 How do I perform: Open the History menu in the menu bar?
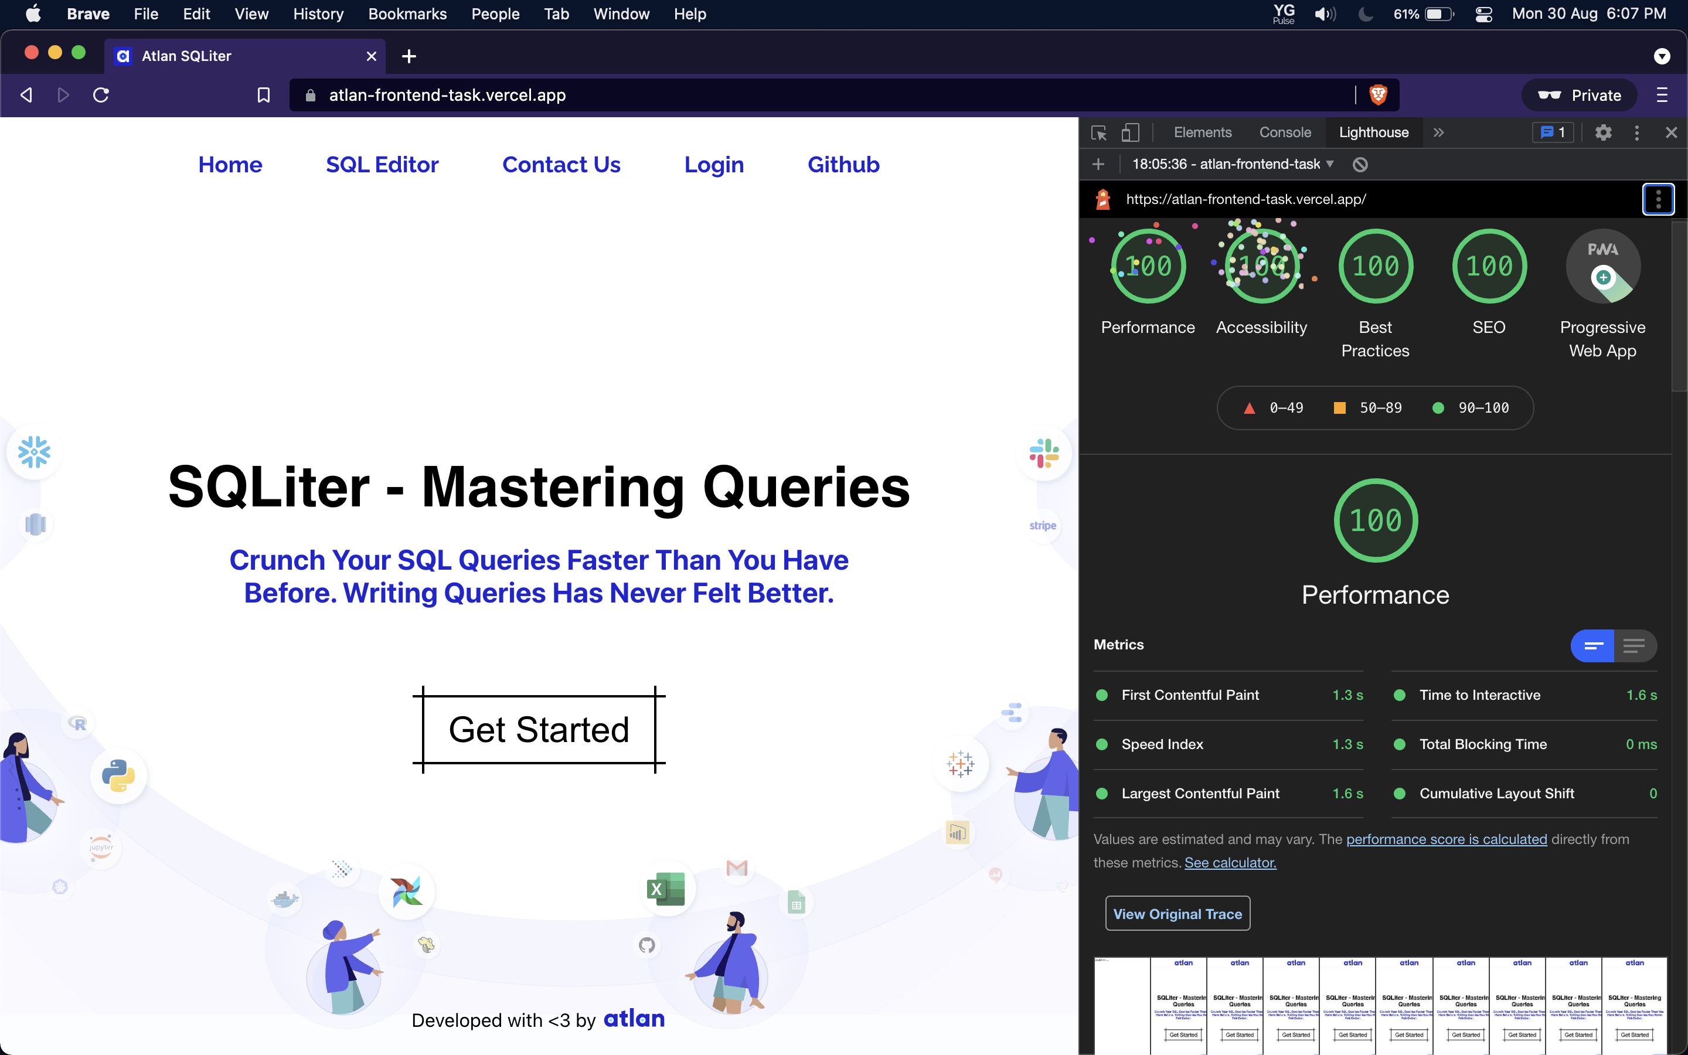coord(318,14)
